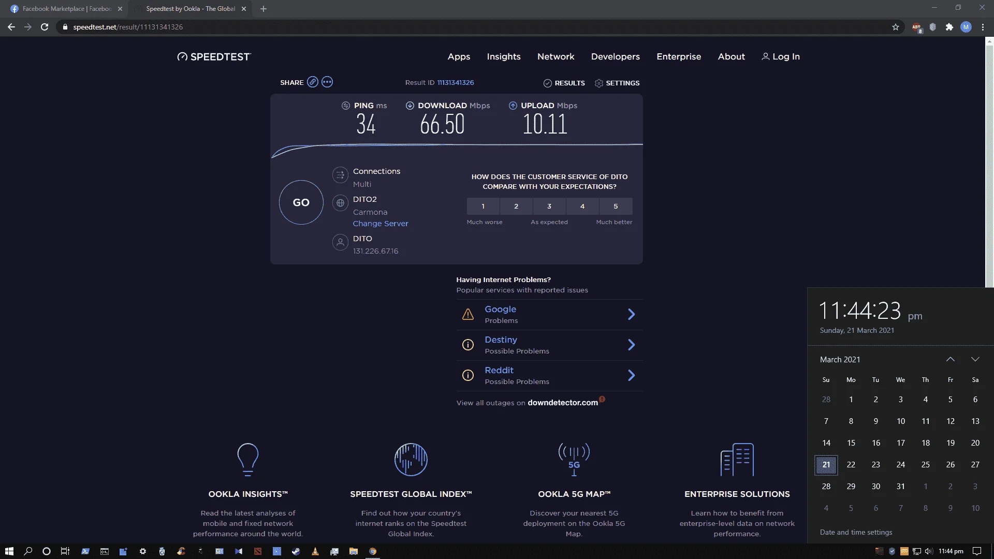Expand Reddit Possible Problems row
Image resolution: width=994 pixels, height=559 pixels.
tap(549, 375)
